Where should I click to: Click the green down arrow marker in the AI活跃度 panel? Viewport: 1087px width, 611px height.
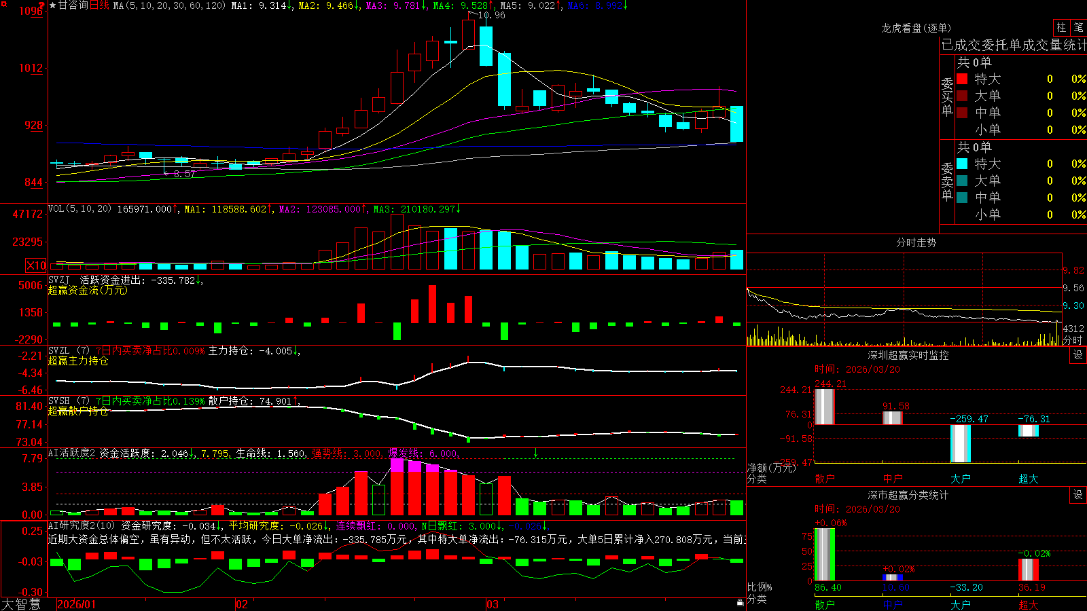(x=535, y=453)
